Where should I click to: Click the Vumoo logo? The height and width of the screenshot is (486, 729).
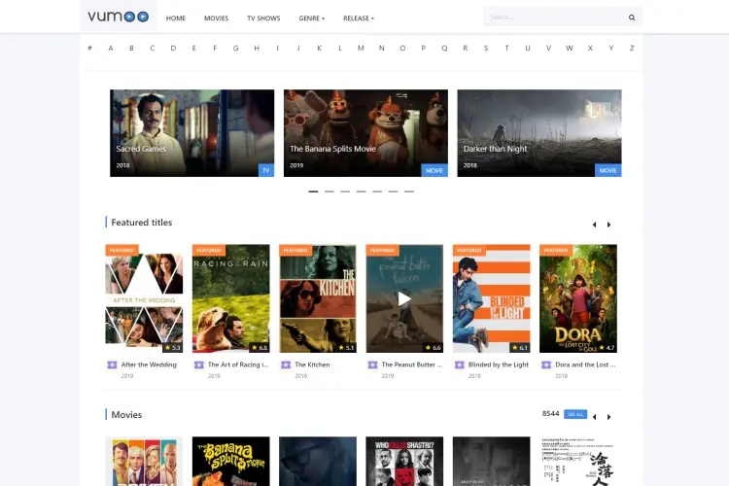coord(118,17)
